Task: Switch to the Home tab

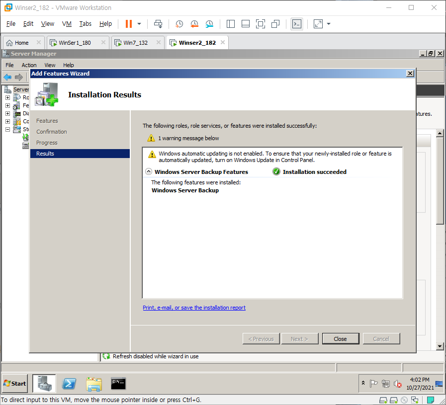Action: coord(21,43)
